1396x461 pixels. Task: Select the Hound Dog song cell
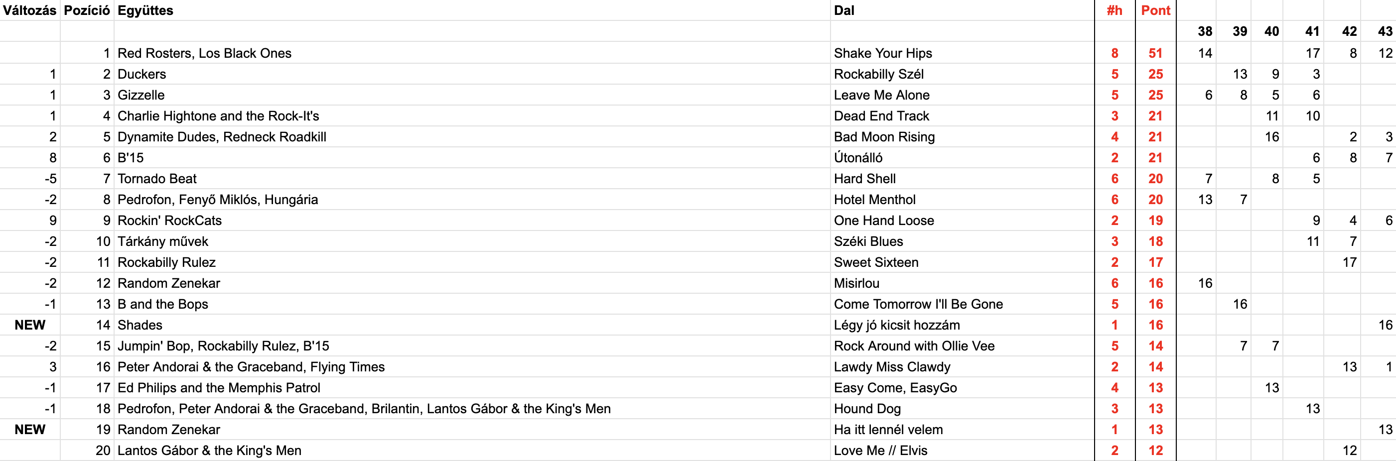click(867, 409)
